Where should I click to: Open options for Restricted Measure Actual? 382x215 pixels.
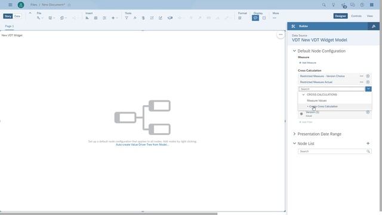(362, 82)
